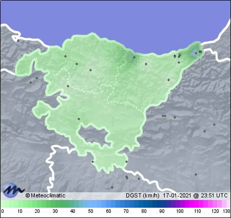Pick the pale green 10 km/h legend color
This screenshot has height=218, width=231.
20,204
